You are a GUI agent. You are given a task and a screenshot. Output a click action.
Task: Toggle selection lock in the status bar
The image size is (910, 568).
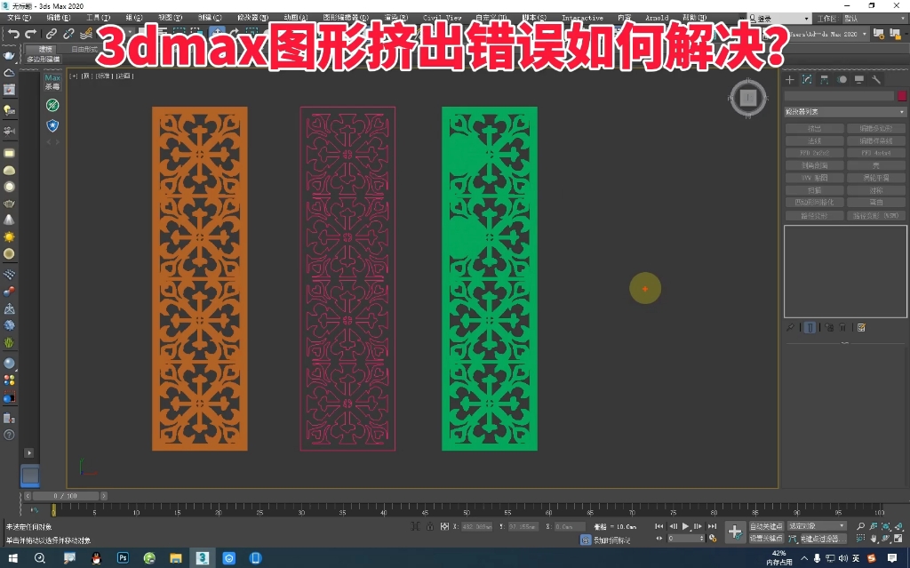point(430,526)
